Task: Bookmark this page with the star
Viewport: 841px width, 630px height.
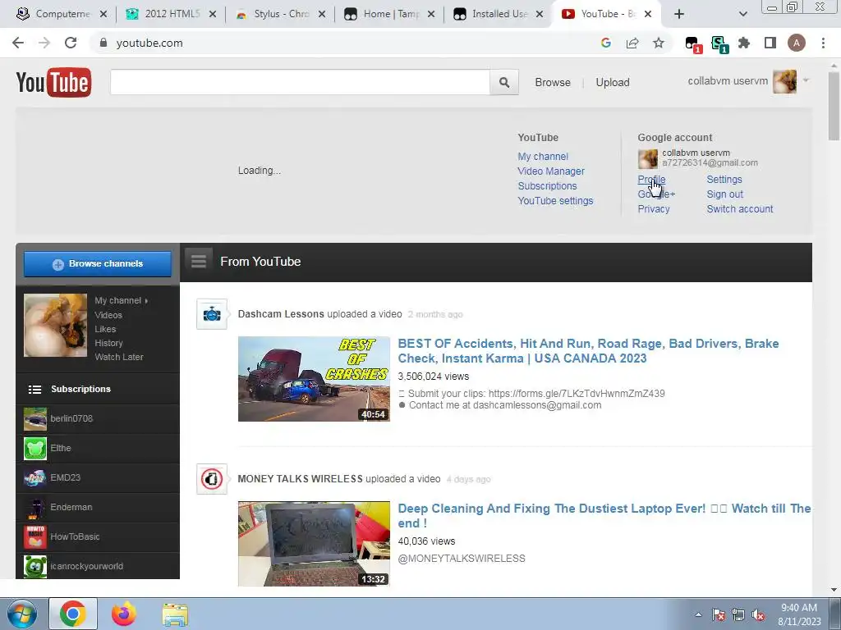Action: click(659, 43)
